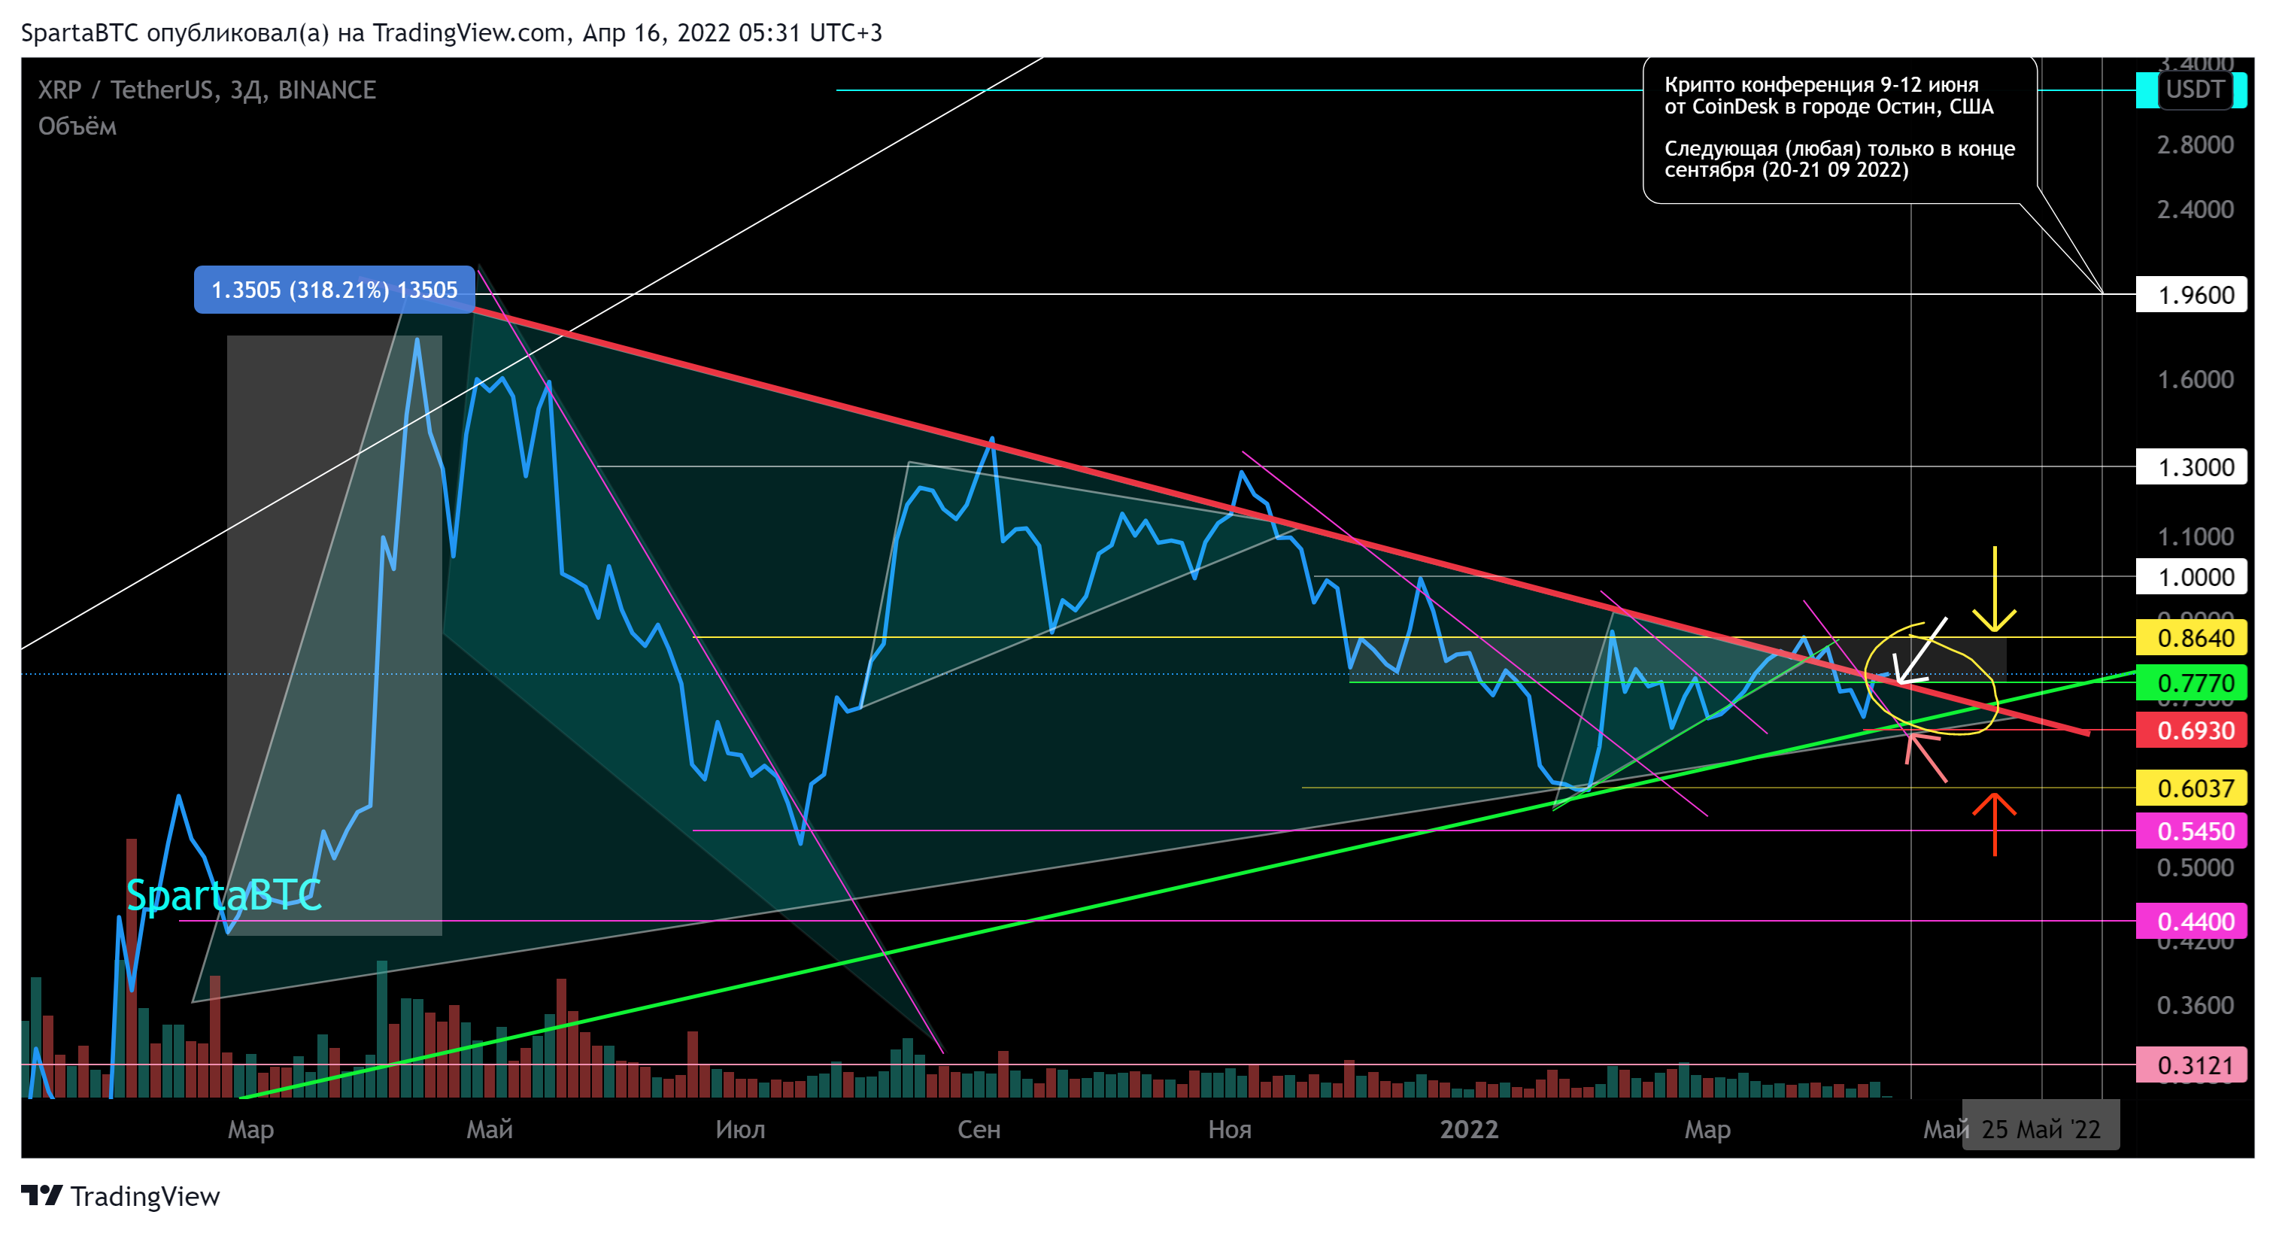This screenshot has width=2276, height=1233.
Task: Select the 1.3505 (318.21%) measurement label
Action: coord(334,290)
